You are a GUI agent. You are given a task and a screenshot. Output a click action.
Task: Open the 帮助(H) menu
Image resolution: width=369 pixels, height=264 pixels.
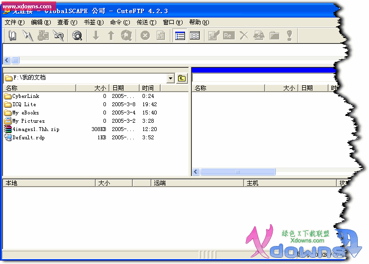(x=199, y=22)
